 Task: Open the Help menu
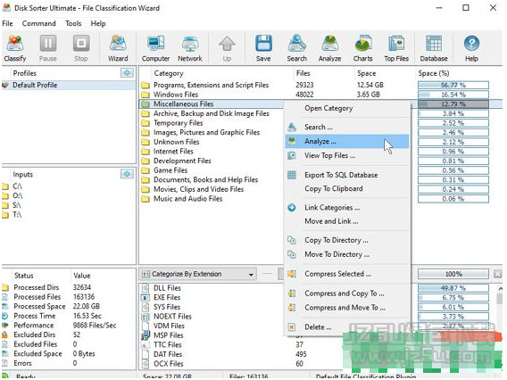click(98, 23)
